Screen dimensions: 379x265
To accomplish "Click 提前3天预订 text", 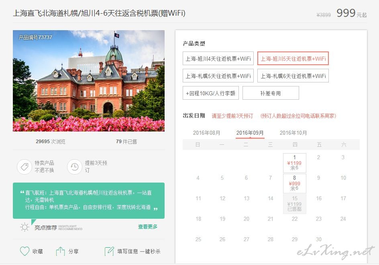I will point(96,166).
